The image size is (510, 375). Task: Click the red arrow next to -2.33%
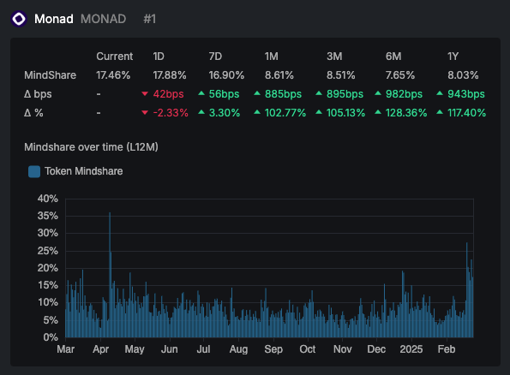(145, 113)
